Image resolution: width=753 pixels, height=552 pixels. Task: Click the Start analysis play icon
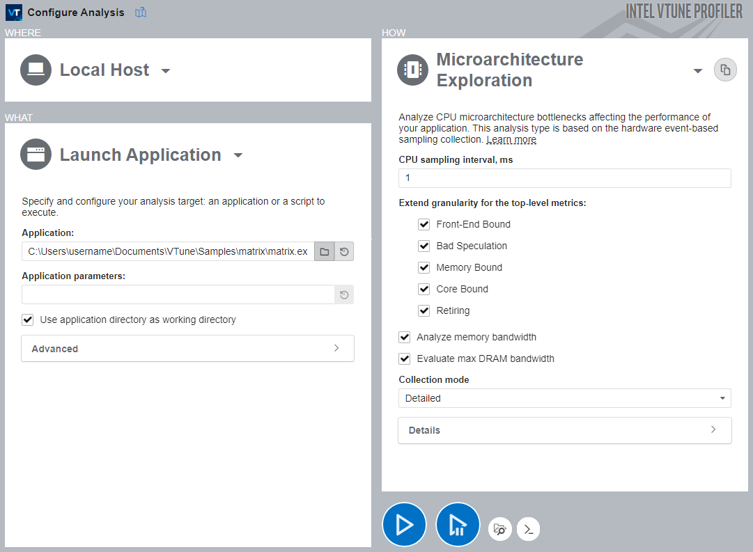point(404,524)
